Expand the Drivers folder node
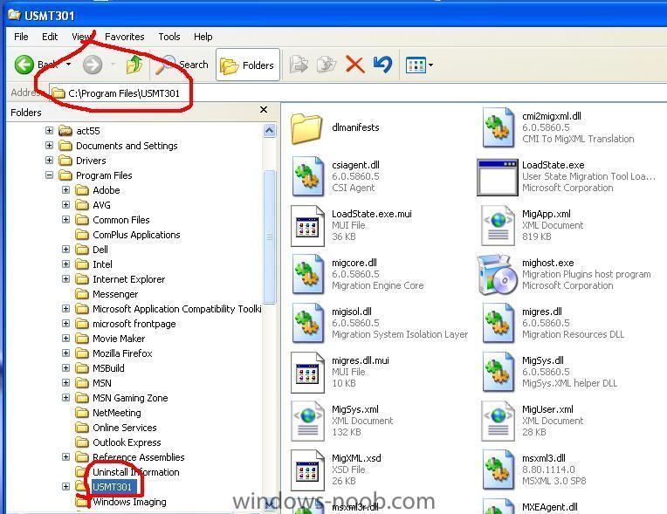 [x=50, y=161]
